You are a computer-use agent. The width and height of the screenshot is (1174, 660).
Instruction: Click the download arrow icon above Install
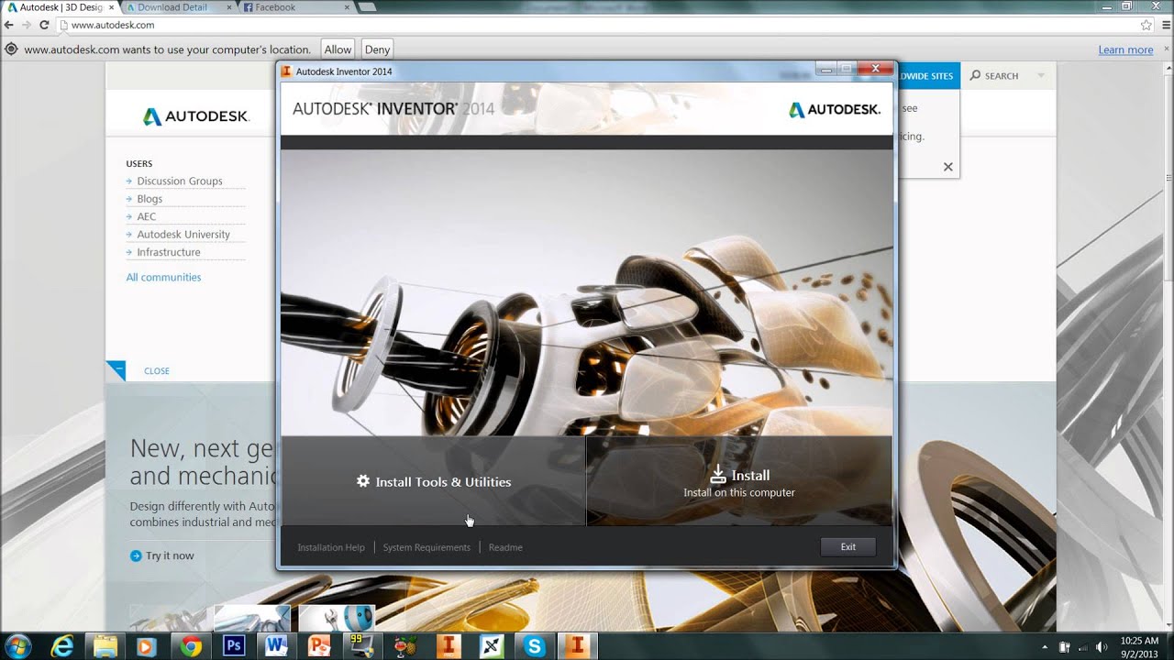717,474
